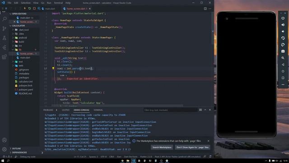Screen dimensions: 289x163
Task: Open the Source Control view
Action: (x=5, y=29)
